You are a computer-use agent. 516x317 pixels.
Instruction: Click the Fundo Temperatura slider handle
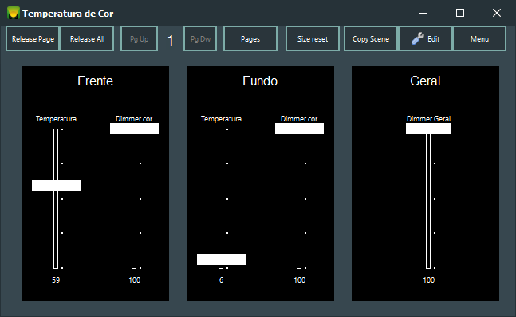pyautogui.click(x=221, y=260)
